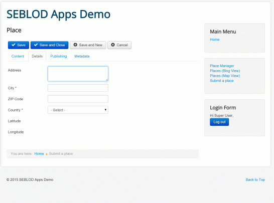Click the X icon on Cancel button
This screenshot has width=274, height=203.
(x=113, y=45)
